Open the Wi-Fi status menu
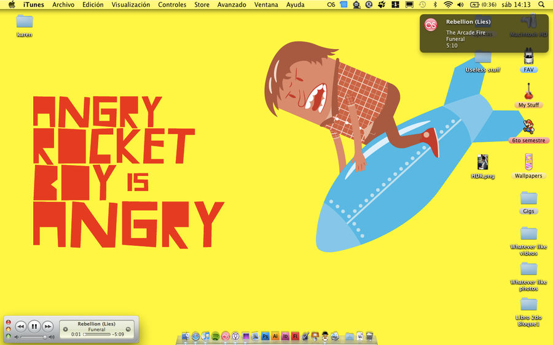Viewport: 553px width, 345px height. click(448, 4)
